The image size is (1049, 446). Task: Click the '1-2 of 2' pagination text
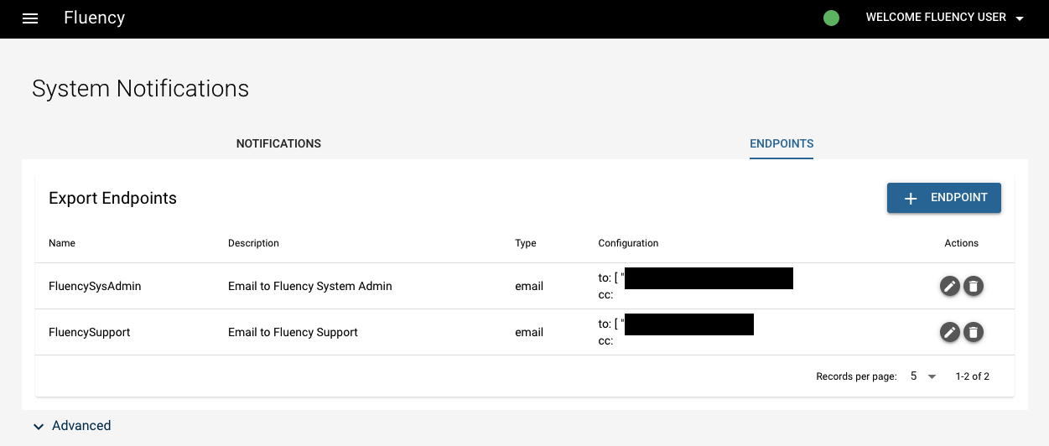973,377
